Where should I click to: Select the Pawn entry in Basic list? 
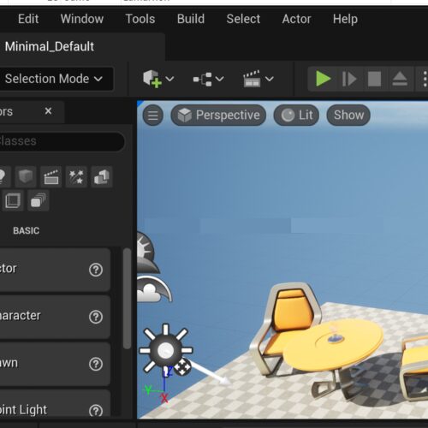(55, 364)
